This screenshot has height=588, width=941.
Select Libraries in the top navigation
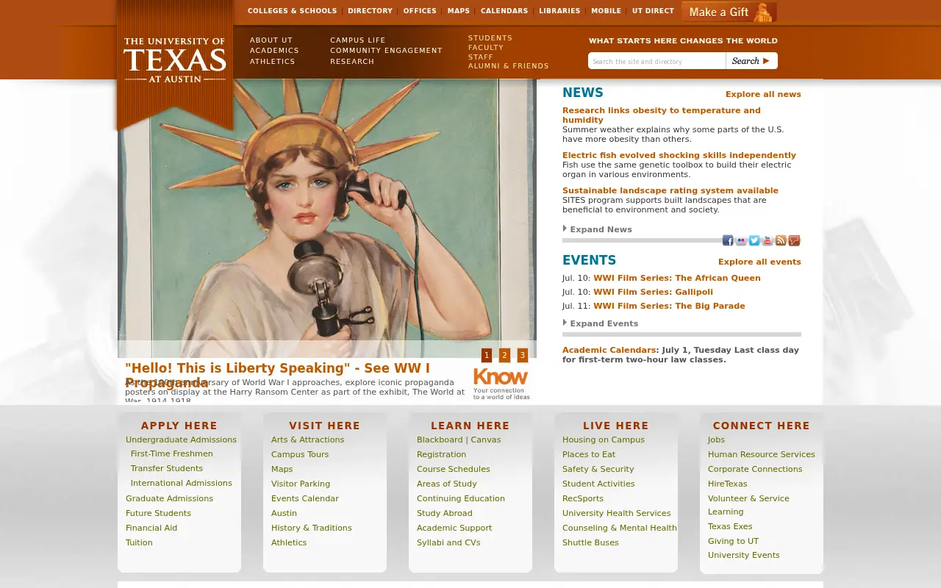click(559, 11)
